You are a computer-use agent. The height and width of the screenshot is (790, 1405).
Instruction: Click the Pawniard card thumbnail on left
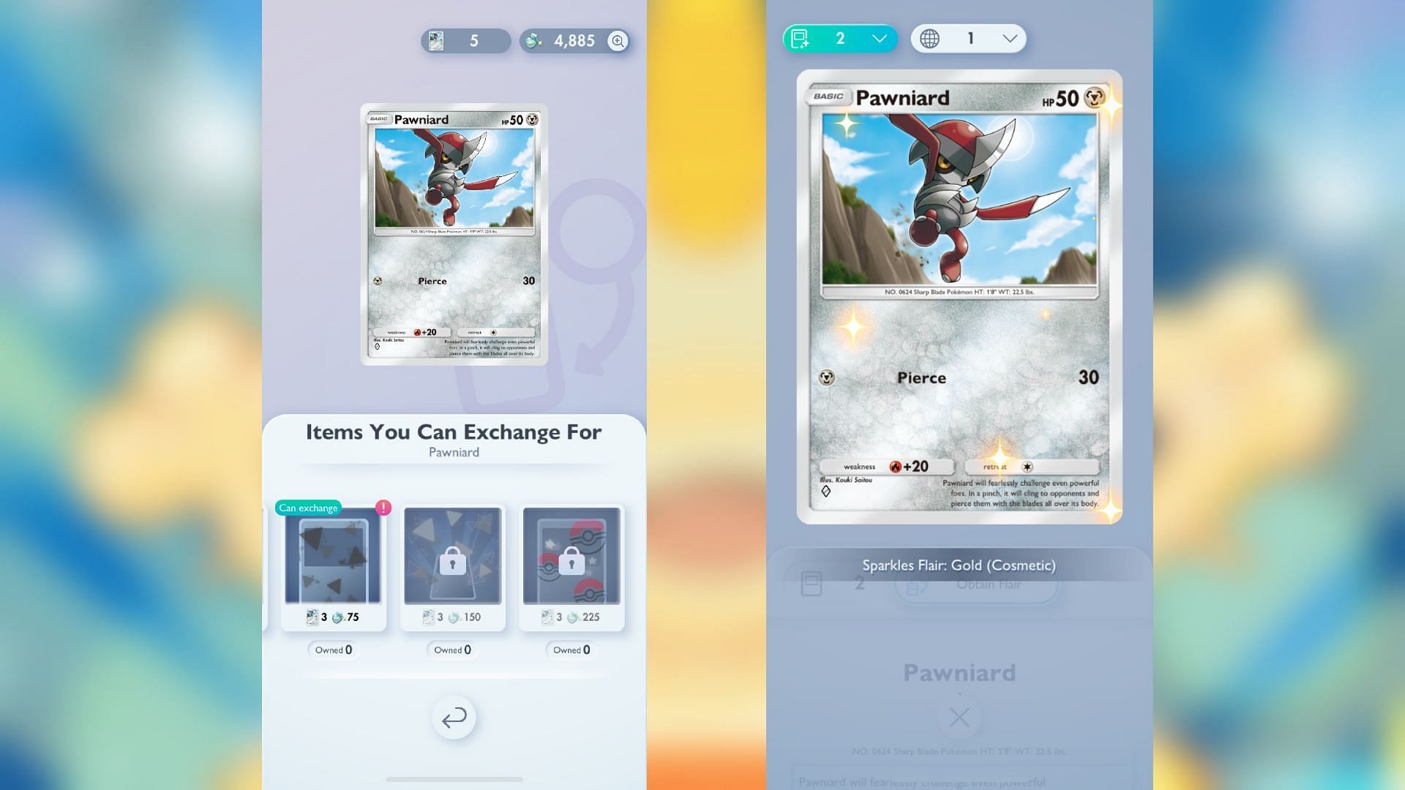pyautogui.click(x=454, y=236)
